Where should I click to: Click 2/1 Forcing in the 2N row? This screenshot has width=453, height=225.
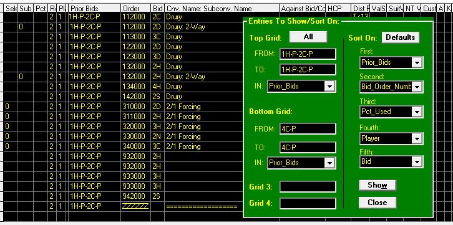tap(183, 136)
